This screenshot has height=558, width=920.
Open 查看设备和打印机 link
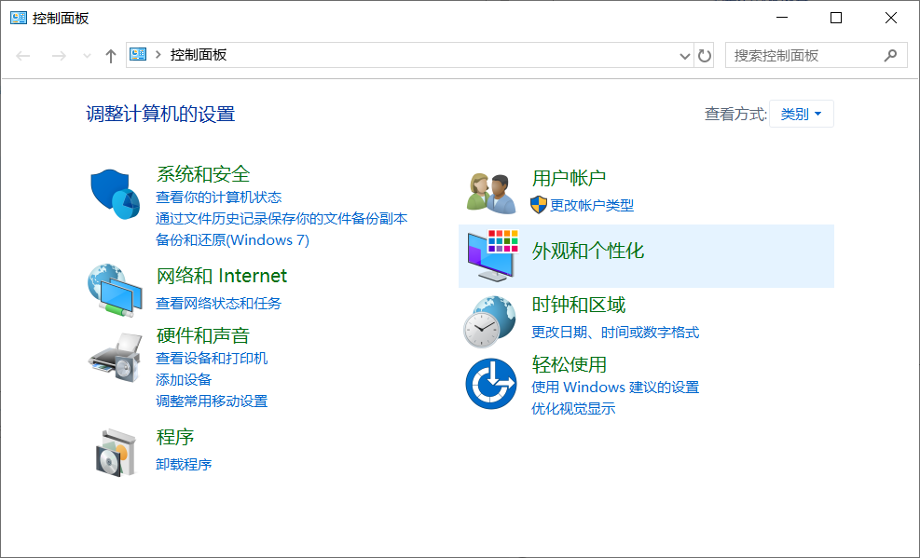point(212,358)
